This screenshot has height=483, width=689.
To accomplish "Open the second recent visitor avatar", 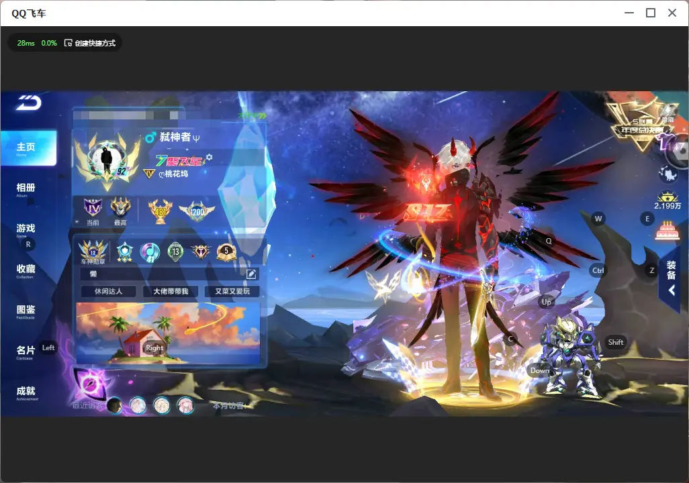I will [x=138, y=405].
